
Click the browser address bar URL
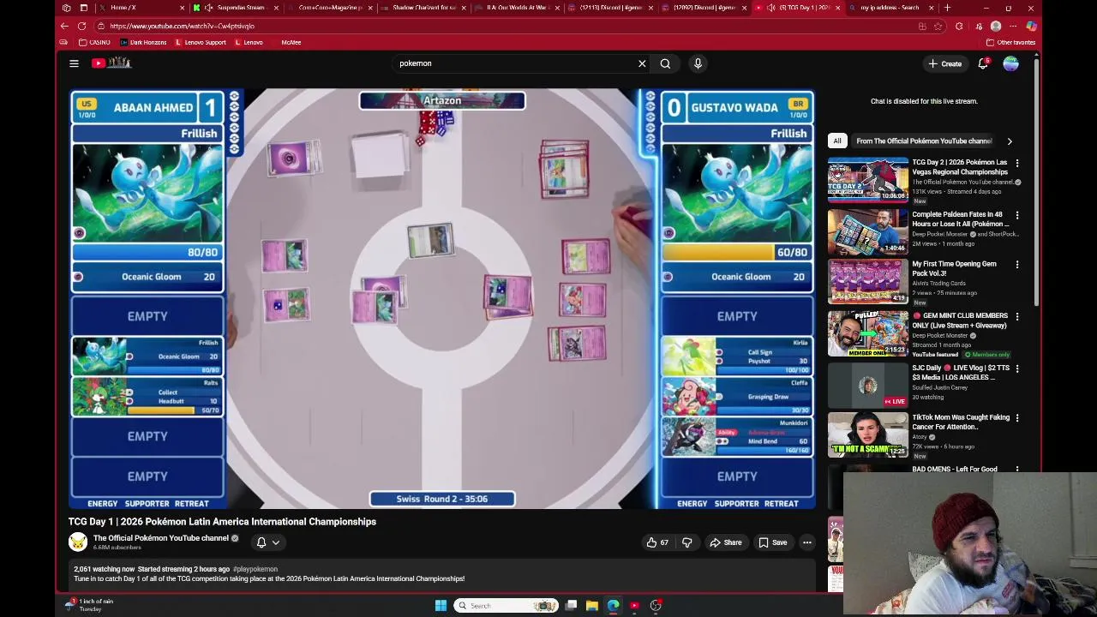pos(182,26)
